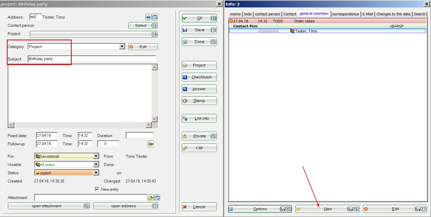431x217 pixels.
Task: Click the Follow-up date field
Action: 47,144
